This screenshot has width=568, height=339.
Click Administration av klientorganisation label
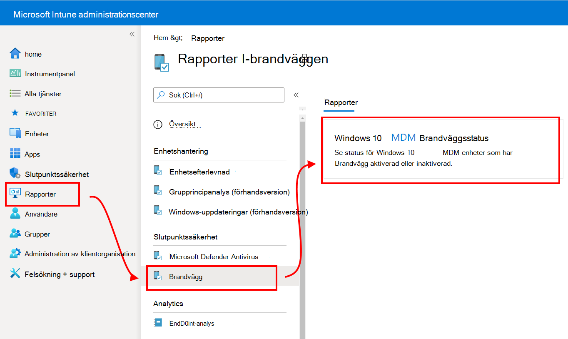(x=80, y=254)
